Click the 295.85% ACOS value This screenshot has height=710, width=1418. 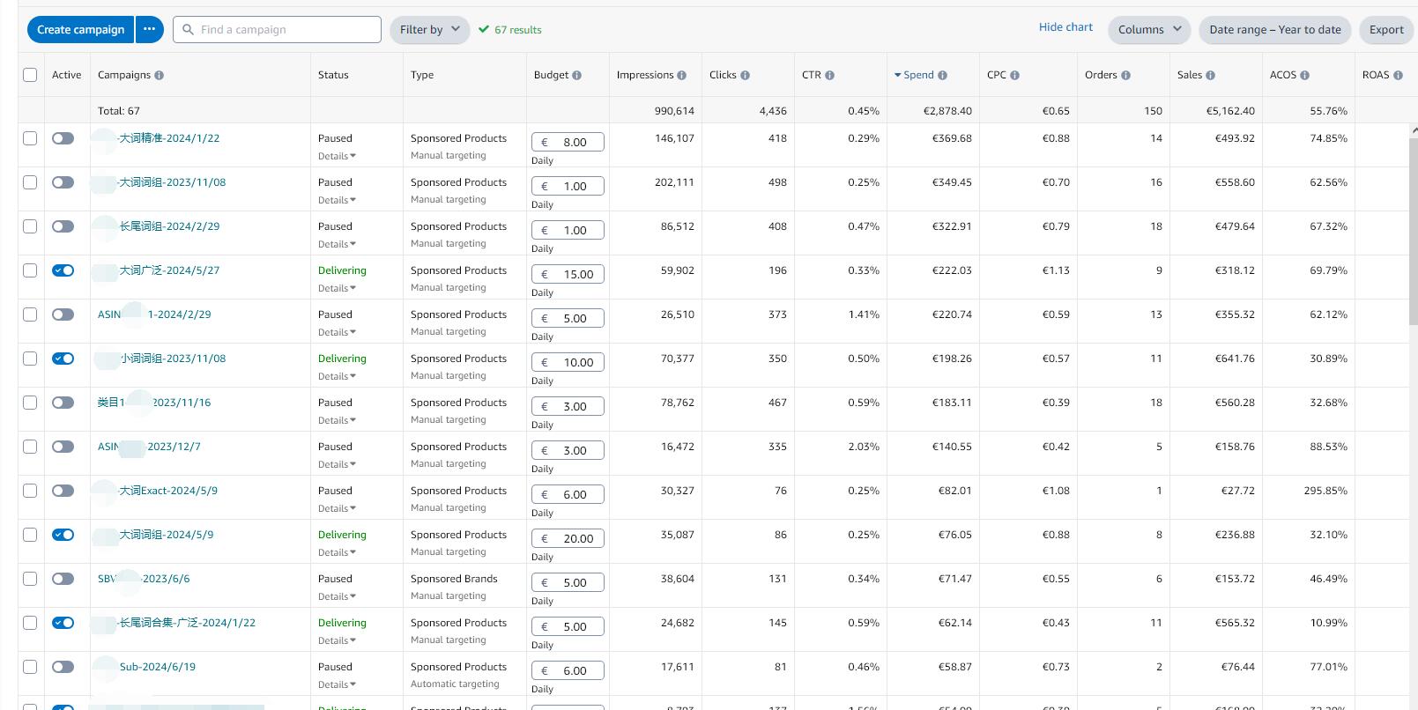point(1325,491)
